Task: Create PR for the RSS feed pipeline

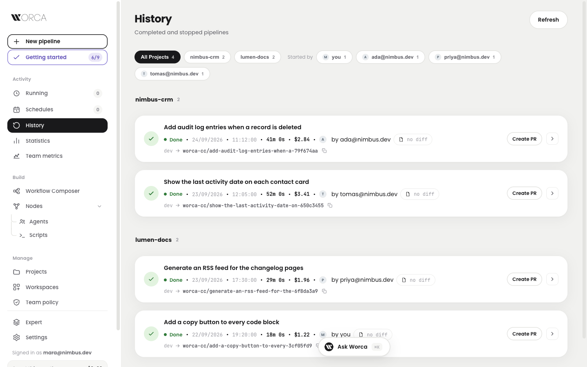Action: click(524, 279)
